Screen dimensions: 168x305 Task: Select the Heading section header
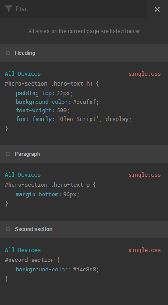[x=84, y=53]
